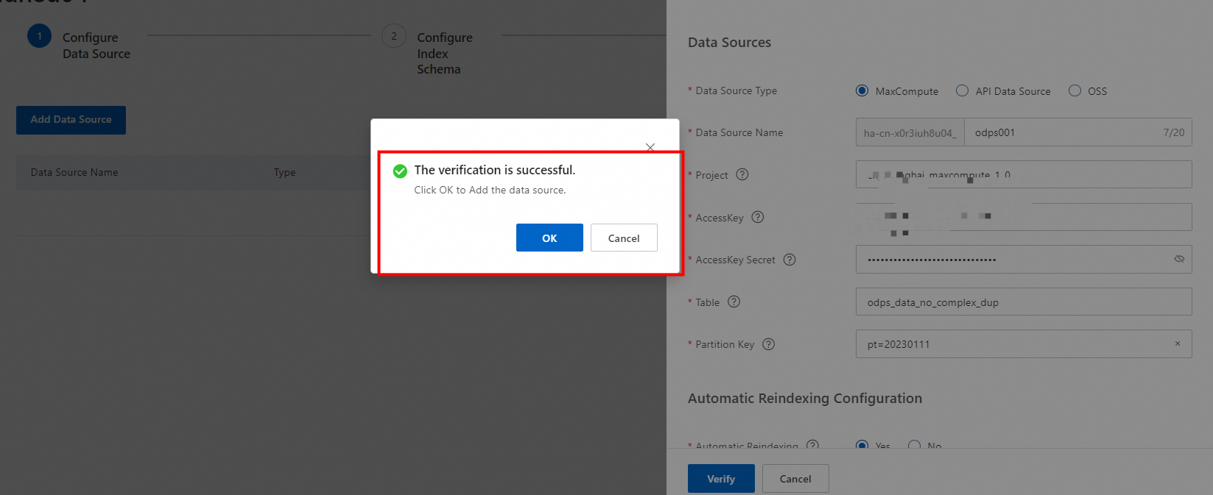Open the Project help tooltip icon
Image resolution: width=1213 pixels, height=495 pixels.
click(x=742, y=174)
